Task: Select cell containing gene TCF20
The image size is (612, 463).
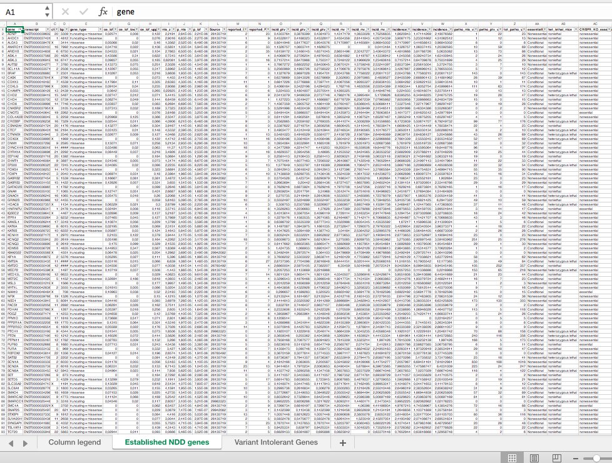Action: 15,431
